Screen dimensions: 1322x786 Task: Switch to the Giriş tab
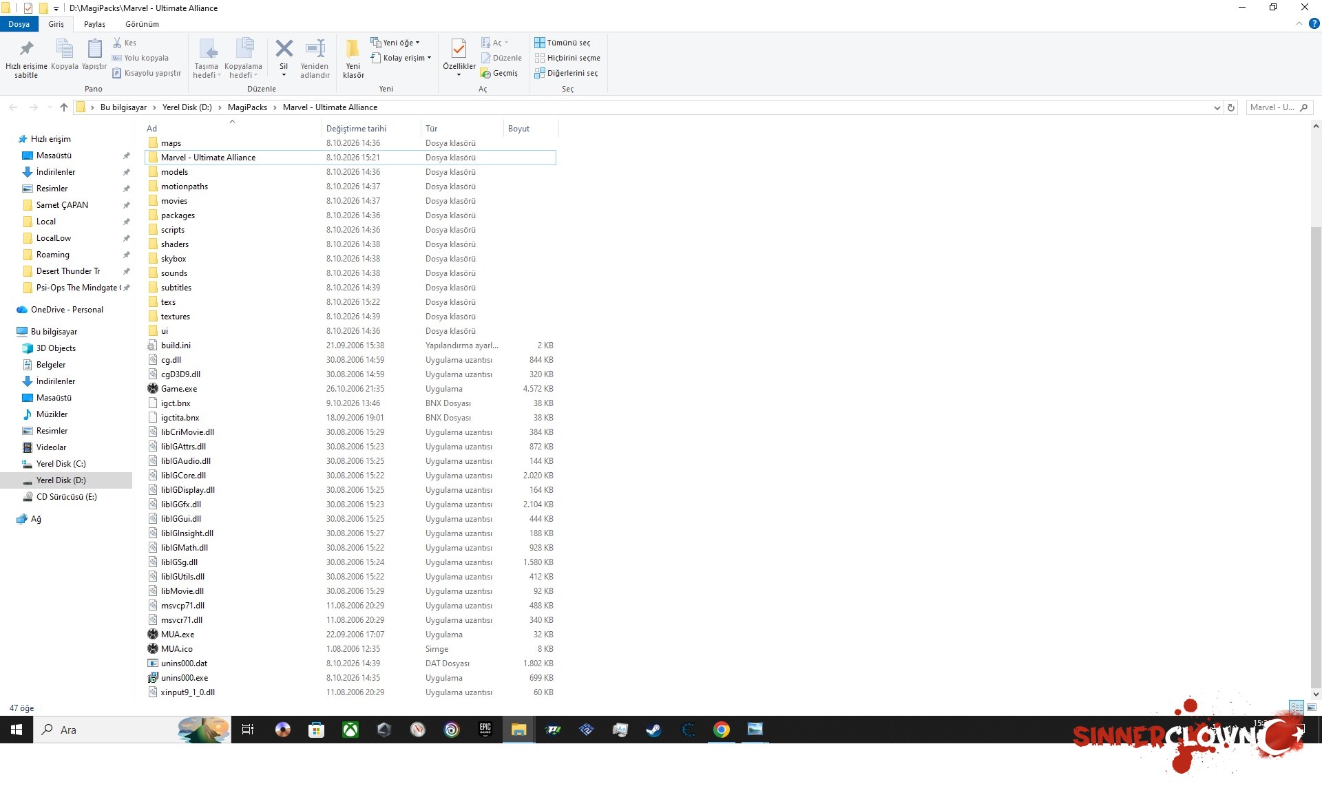coord(56,24)
